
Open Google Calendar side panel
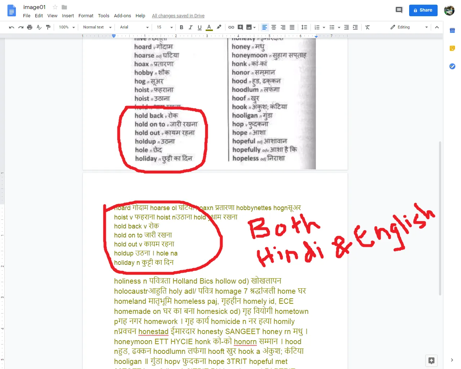pos(452,31)
